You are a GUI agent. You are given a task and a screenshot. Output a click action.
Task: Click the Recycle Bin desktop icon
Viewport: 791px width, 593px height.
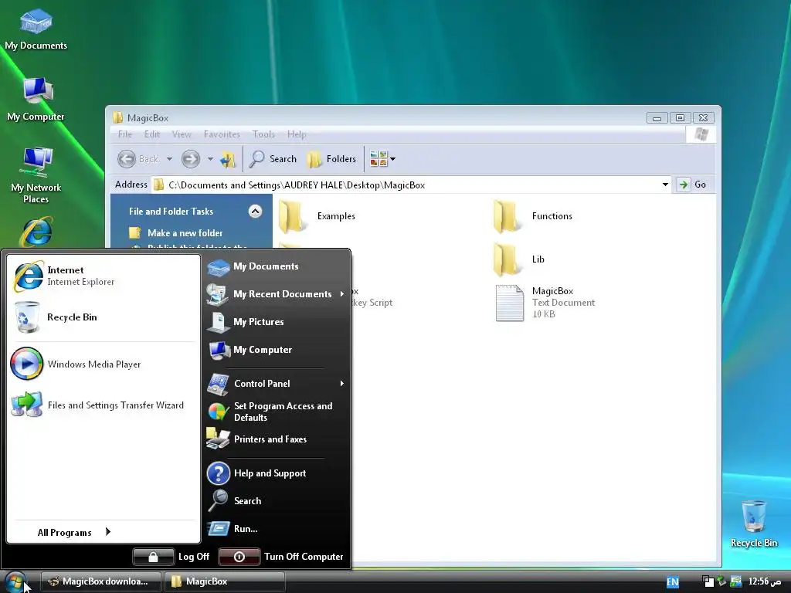754,524
